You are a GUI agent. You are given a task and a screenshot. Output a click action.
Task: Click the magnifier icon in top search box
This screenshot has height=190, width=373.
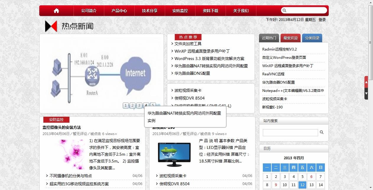285,11
